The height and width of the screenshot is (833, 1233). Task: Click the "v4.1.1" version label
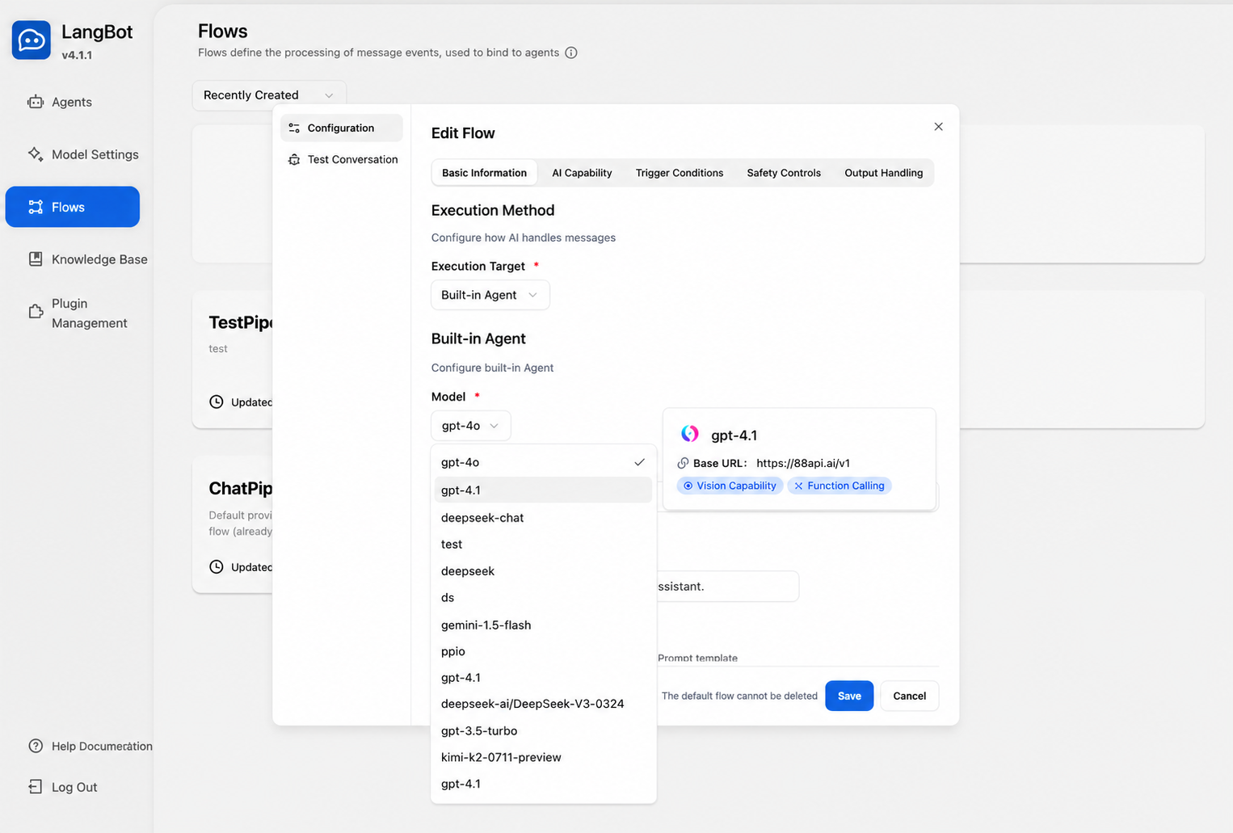[77, 55]
